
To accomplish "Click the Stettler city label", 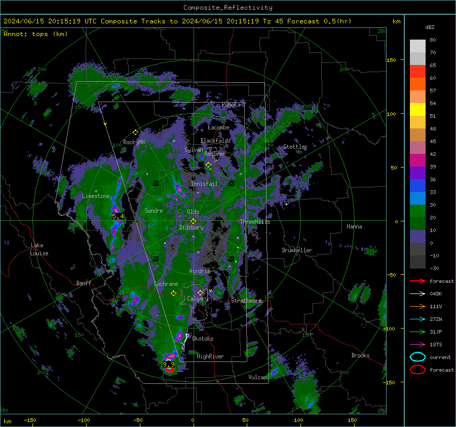I will pos(295,147).
